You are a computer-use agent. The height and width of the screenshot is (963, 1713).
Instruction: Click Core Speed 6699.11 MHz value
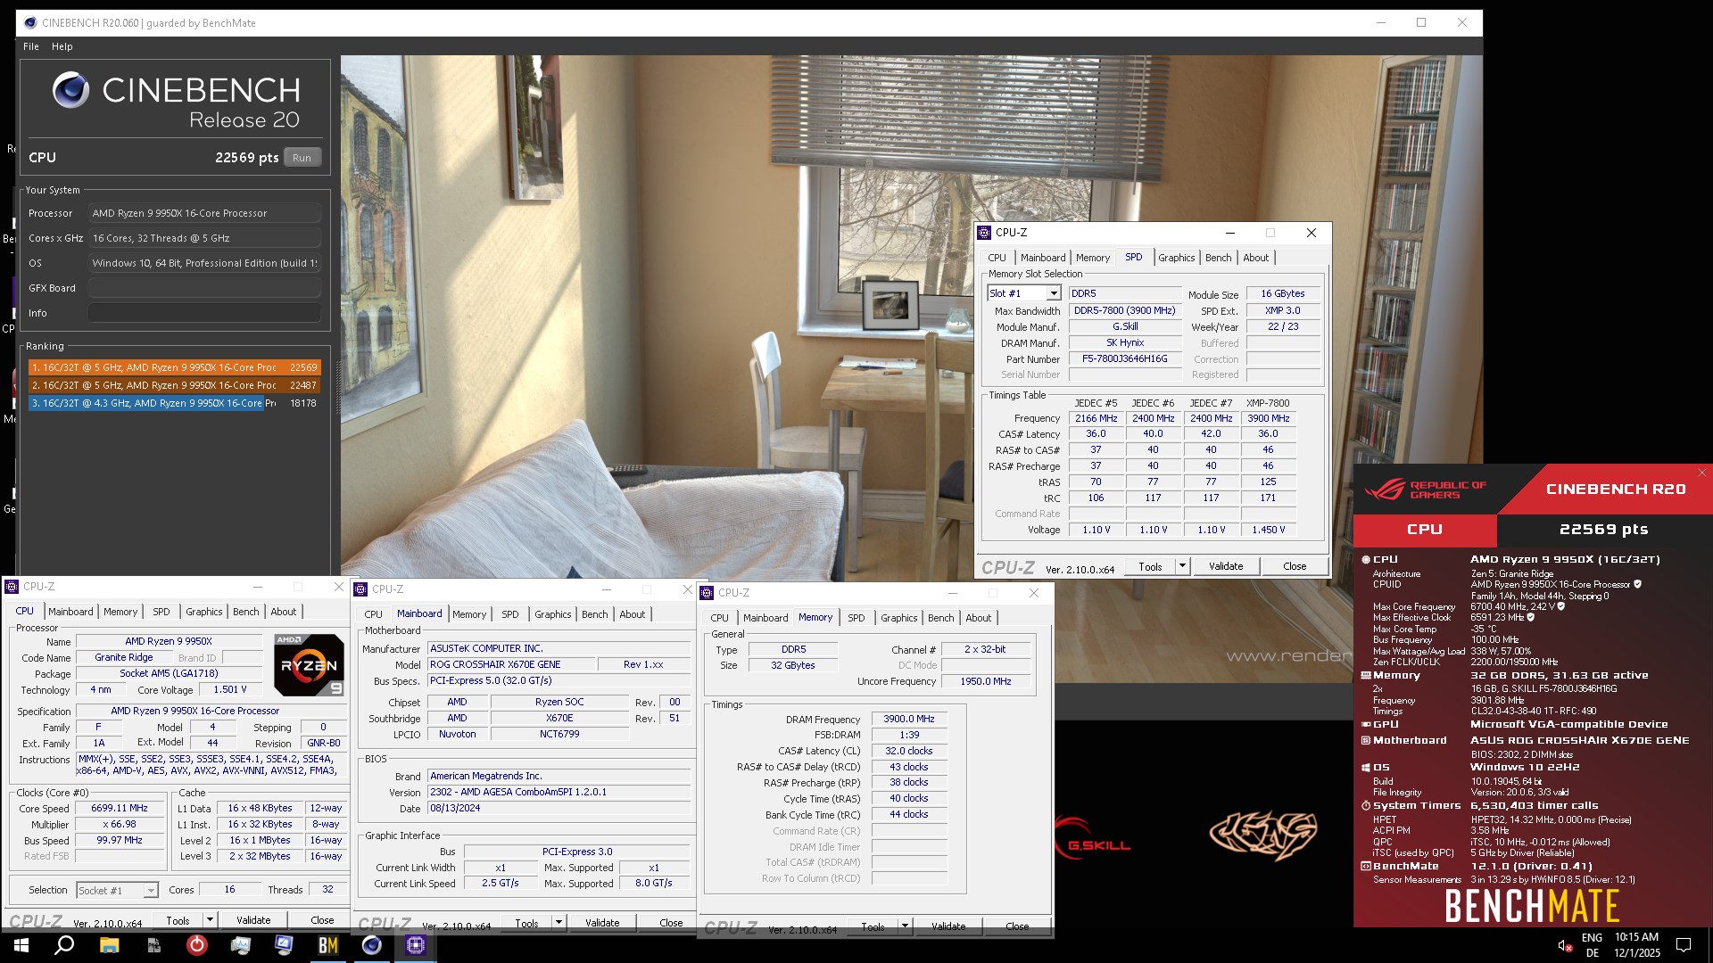(119, 808)
